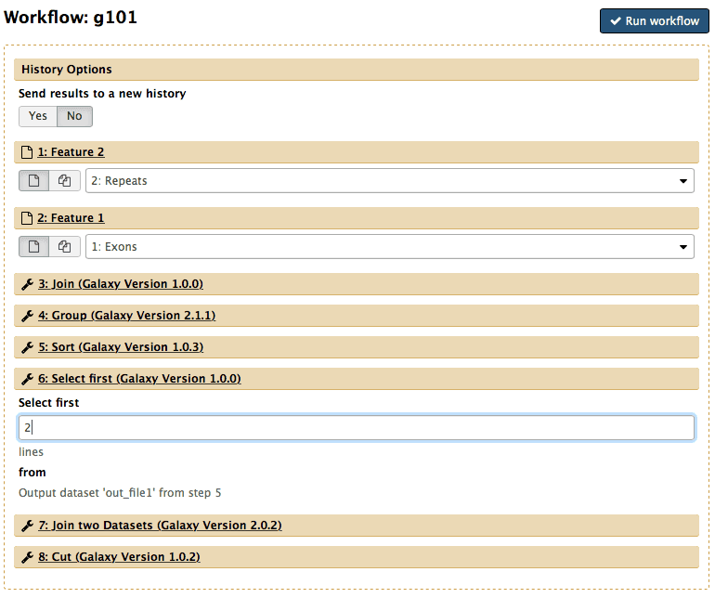This screenshot has height=598, width=715.
Task: Open the '2: Repeats' dataset dropdown
Action: (389, 181)
